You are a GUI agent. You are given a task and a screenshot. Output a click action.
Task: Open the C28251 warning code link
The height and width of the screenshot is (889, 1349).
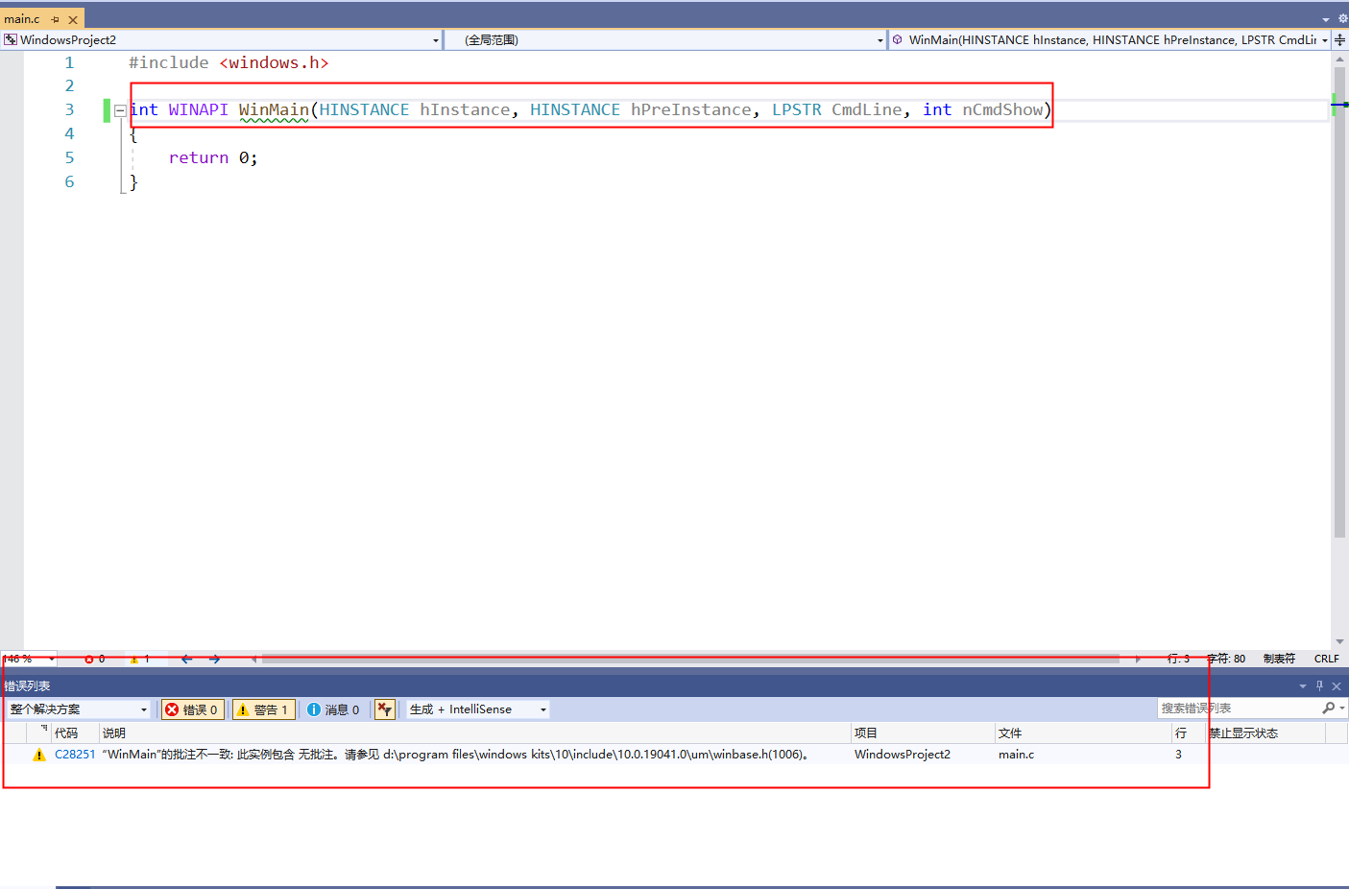[75, 755]
